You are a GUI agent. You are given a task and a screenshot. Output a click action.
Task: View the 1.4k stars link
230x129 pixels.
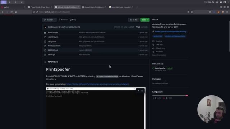pos(158,44)
